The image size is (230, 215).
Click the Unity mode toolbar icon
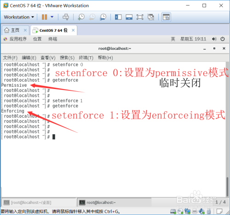(x=151, y=17)
